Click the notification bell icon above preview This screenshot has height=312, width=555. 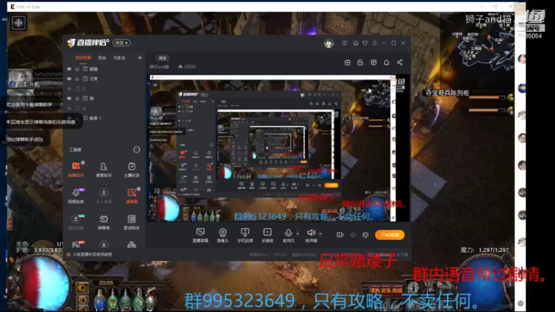(386, 62)
